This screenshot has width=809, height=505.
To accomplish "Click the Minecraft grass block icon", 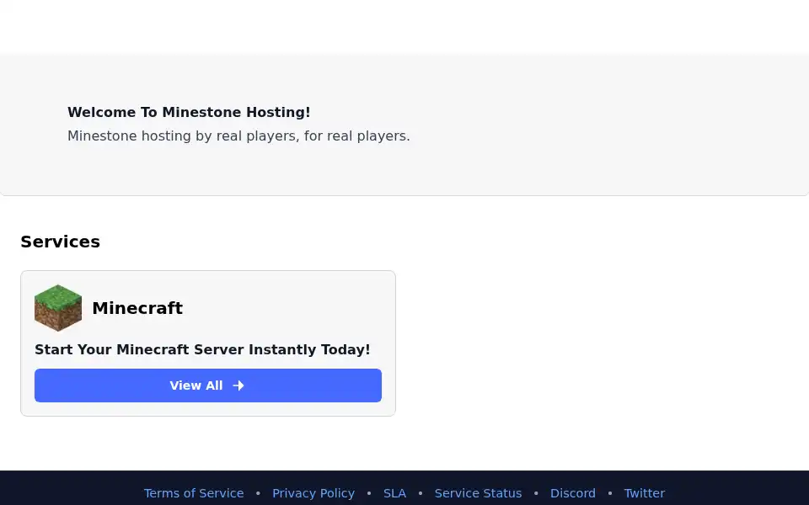I will point(58,308).
